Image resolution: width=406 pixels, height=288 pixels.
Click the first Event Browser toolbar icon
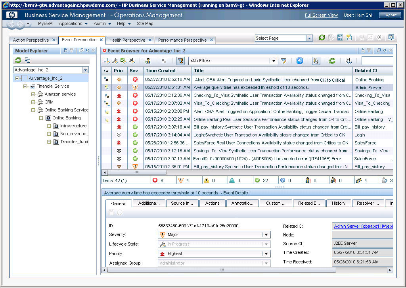pyautogui.click(x=106, y=61)
